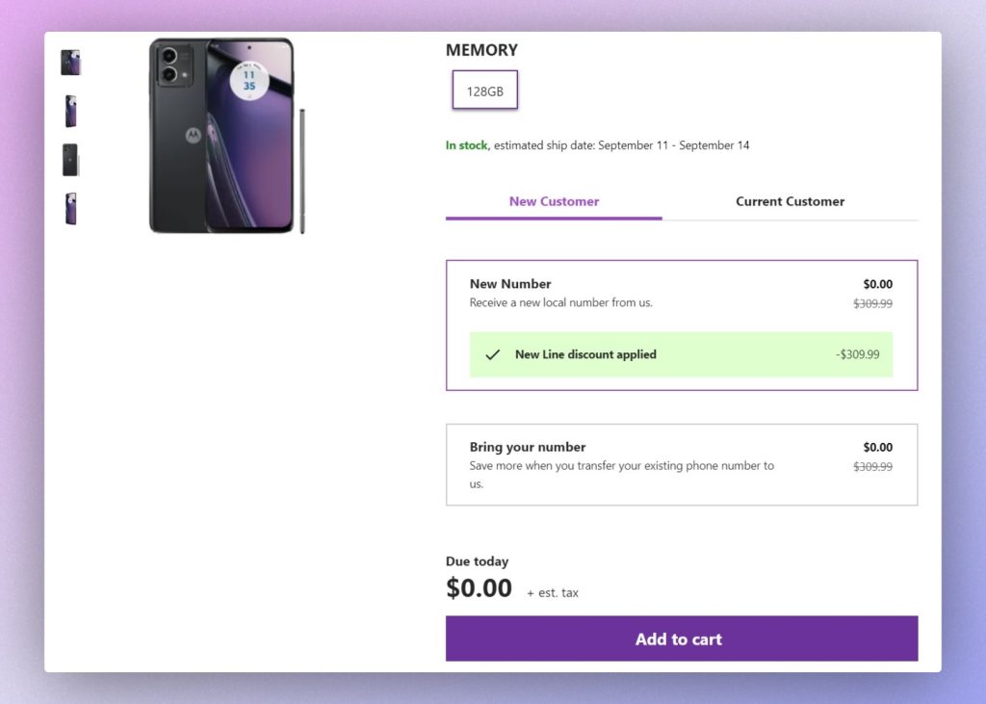Select the second product gallery thumbnail

point(70,112)
